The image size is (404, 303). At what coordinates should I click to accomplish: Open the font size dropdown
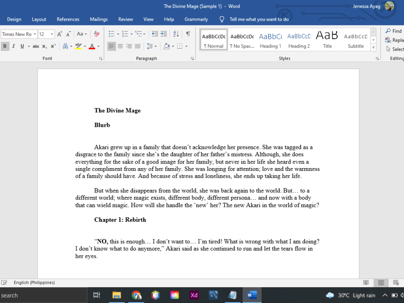click(x=52, y=34)
